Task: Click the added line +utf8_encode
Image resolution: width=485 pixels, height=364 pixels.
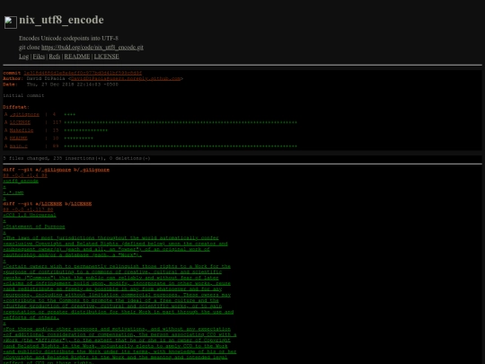Action: point(21,181)
